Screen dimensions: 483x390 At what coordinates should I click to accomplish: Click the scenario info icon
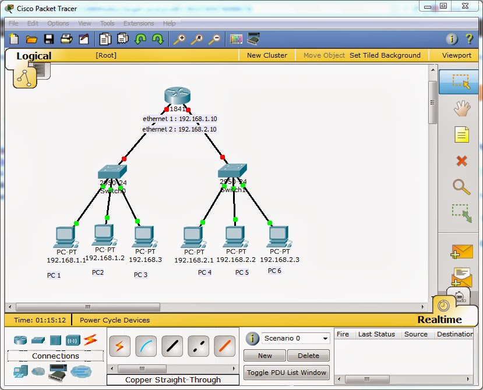click(252, 339)
